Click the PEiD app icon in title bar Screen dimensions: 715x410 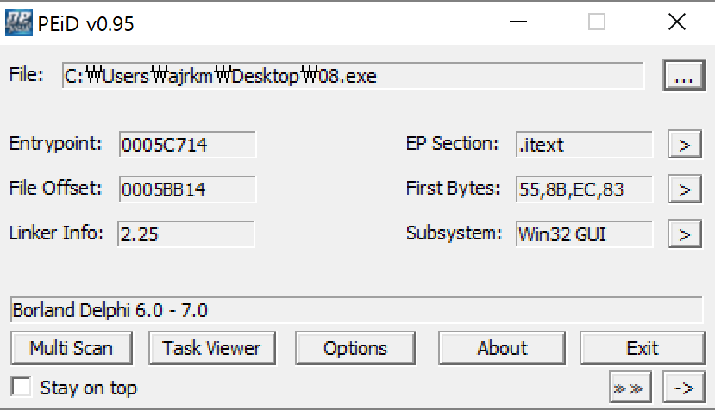[18, 23]
